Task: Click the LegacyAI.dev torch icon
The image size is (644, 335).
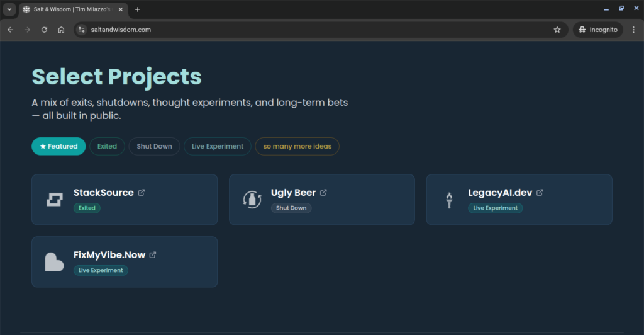Action: 449,200
